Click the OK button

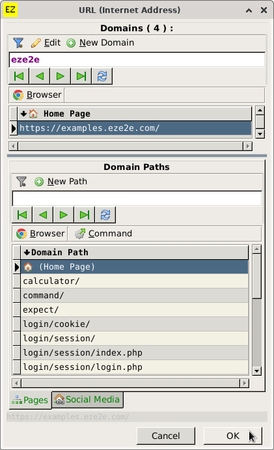tap(233, 436)
